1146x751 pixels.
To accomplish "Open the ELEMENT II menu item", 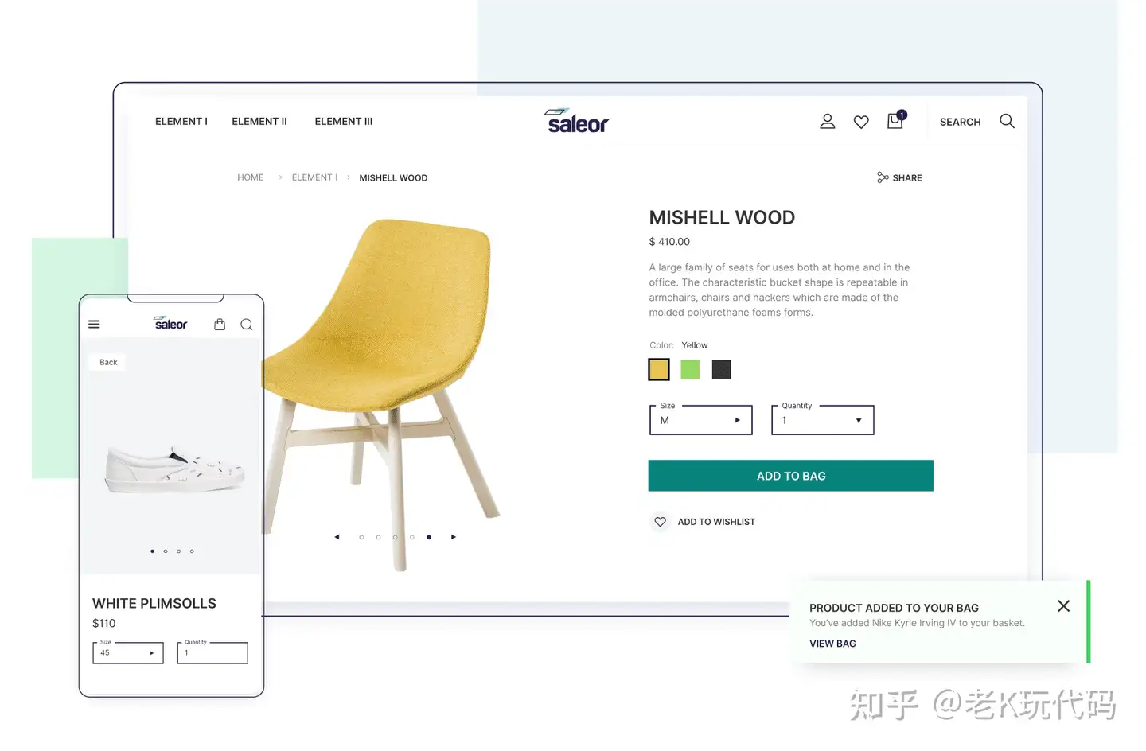I will pos(259,122).
